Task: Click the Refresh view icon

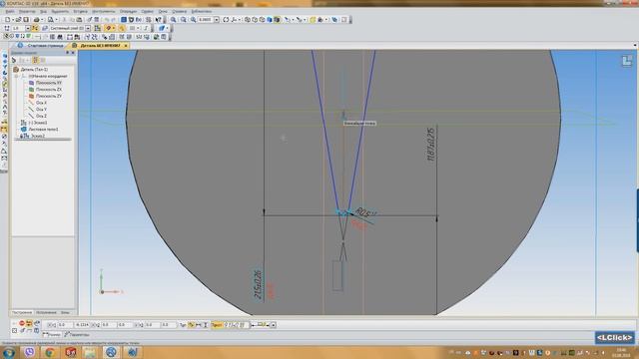Action: (226, 20)
